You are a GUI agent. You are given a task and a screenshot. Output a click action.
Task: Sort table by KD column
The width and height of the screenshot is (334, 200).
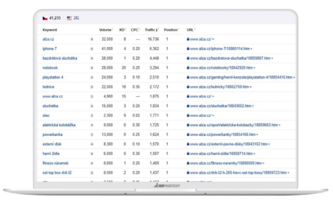point(122,30)
